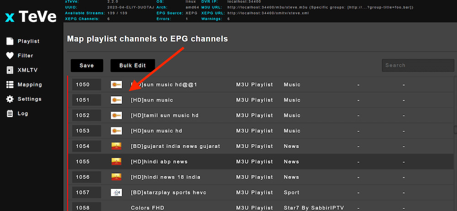This screenshot has width=457, height=211.
Task: Open the Mapping menu item
Action: click(30, 85)
